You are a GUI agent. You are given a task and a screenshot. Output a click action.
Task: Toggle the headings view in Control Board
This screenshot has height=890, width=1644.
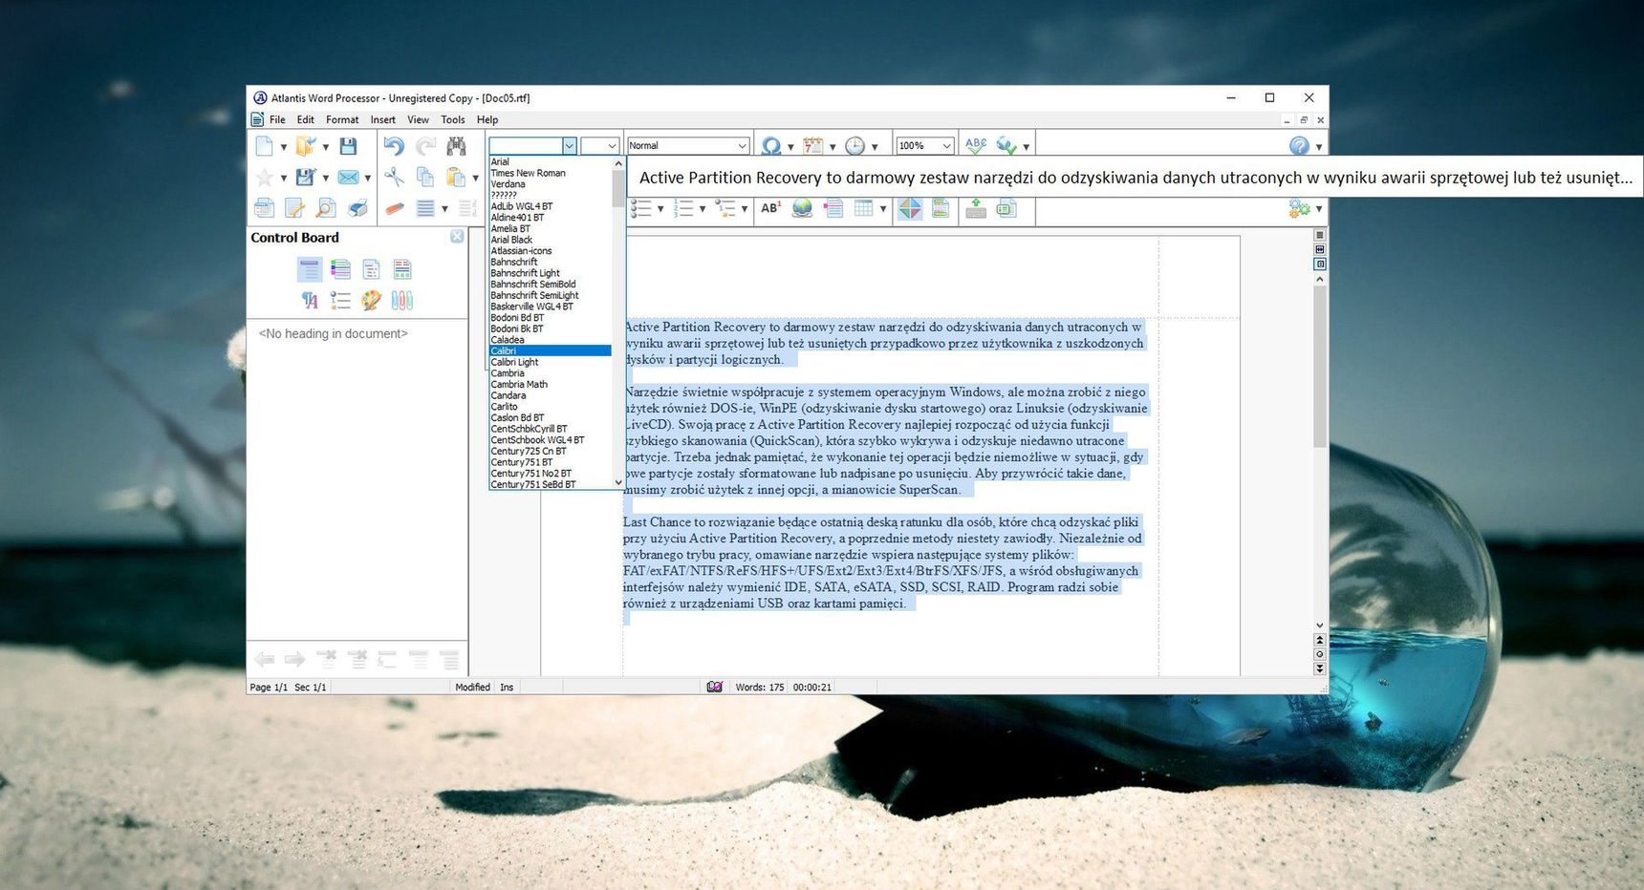(x=309, y=270)
